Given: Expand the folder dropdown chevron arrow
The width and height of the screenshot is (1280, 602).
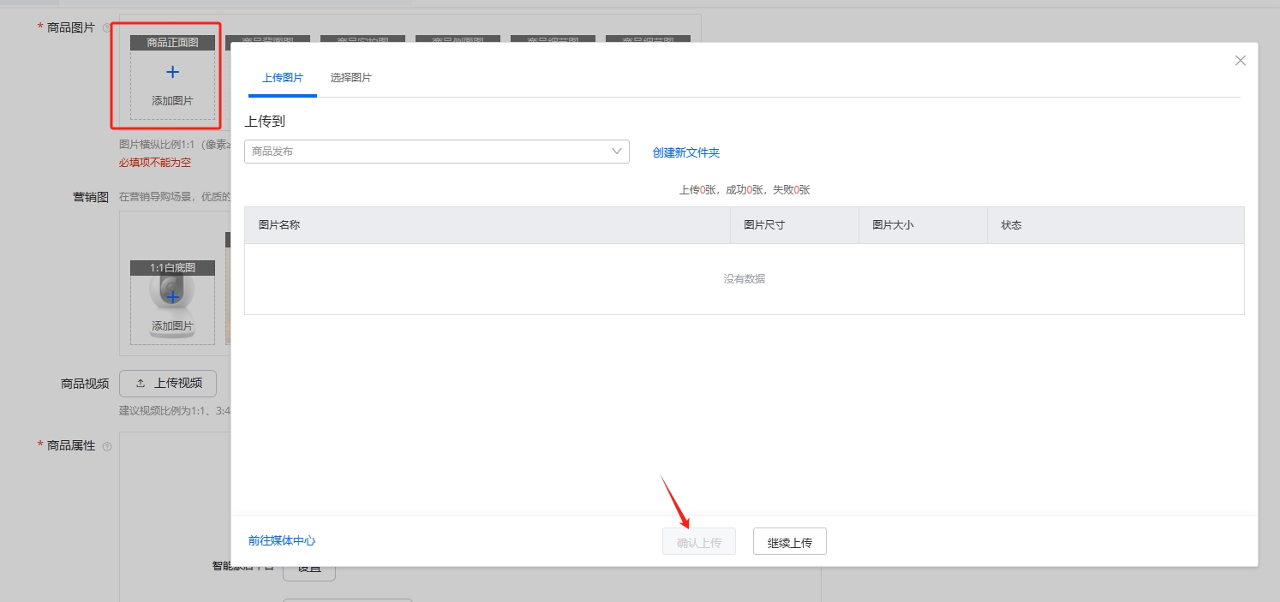Looking at the screenshot, I should (x=617, y=152).
